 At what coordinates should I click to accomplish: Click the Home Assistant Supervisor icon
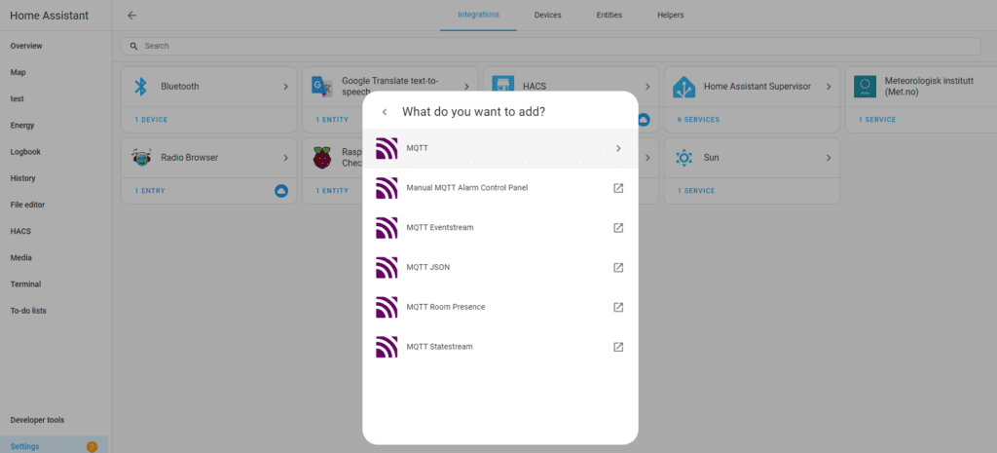pos(683,87)
